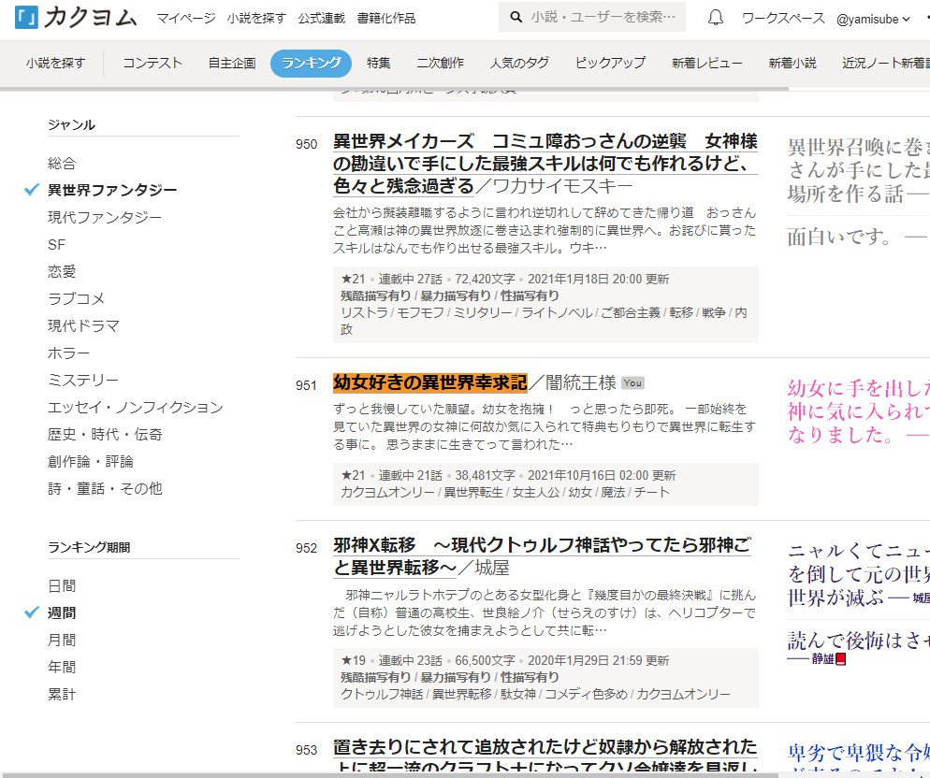Click the "You" badge next to 闇統王様
930x778 pixels.
[632, 383]
